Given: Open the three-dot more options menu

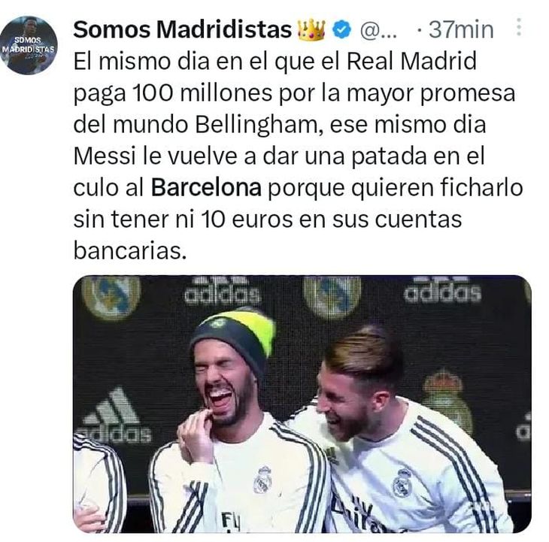Looking at the screenshot, I should [519, 27].
